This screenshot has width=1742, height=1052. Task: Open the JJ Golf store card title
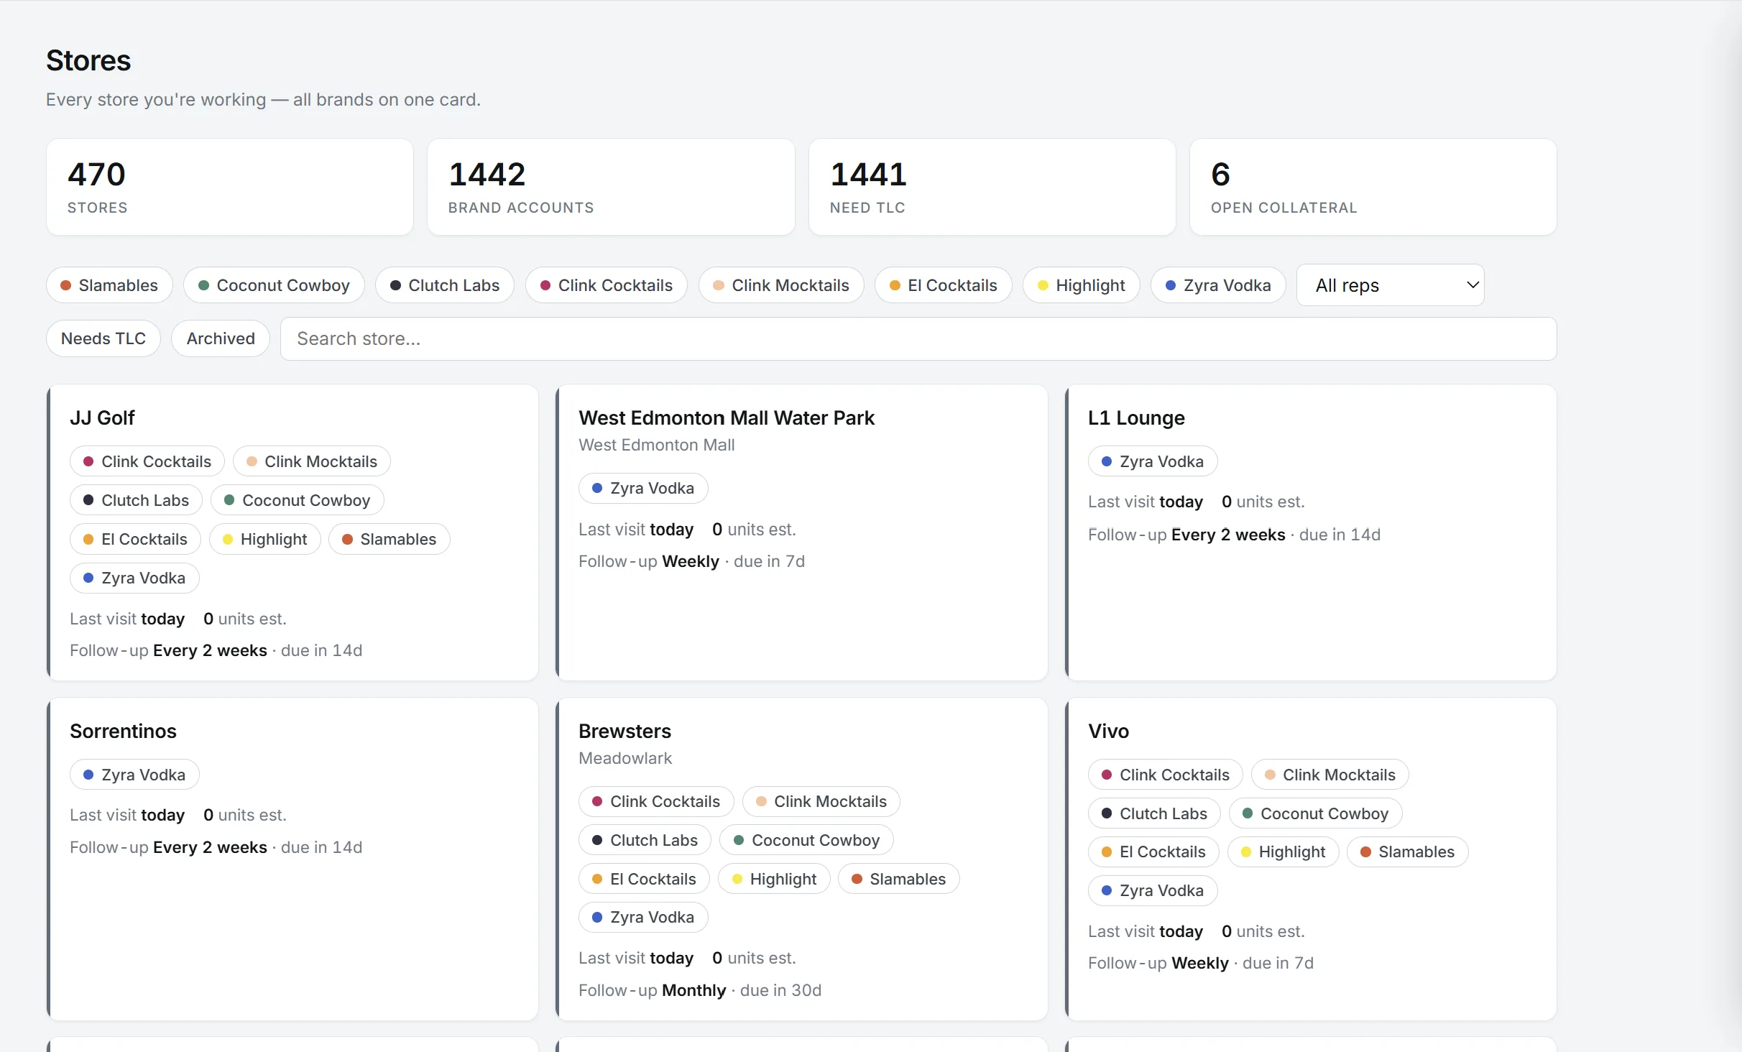click(x=102, y=417)
